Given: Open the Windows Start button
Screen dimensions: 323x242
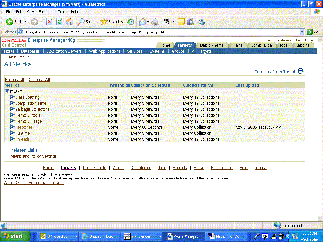Looking at the screenshot, I should (x=15, y=236).
